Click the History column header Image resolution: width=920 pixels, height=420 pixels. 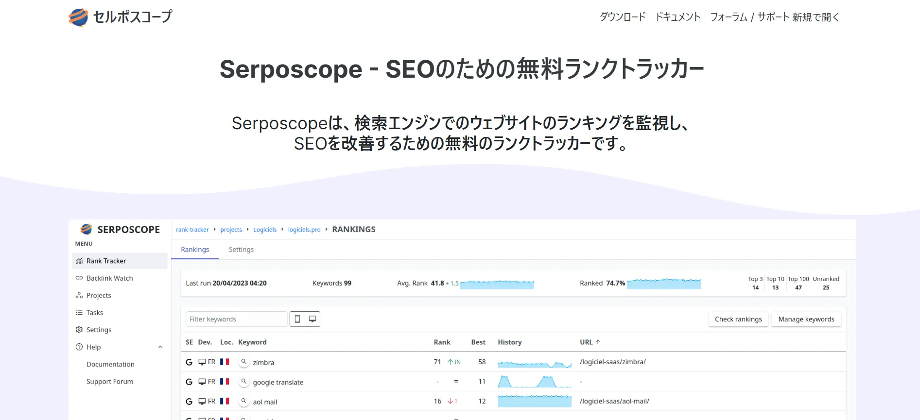click(x=510, y=342)
